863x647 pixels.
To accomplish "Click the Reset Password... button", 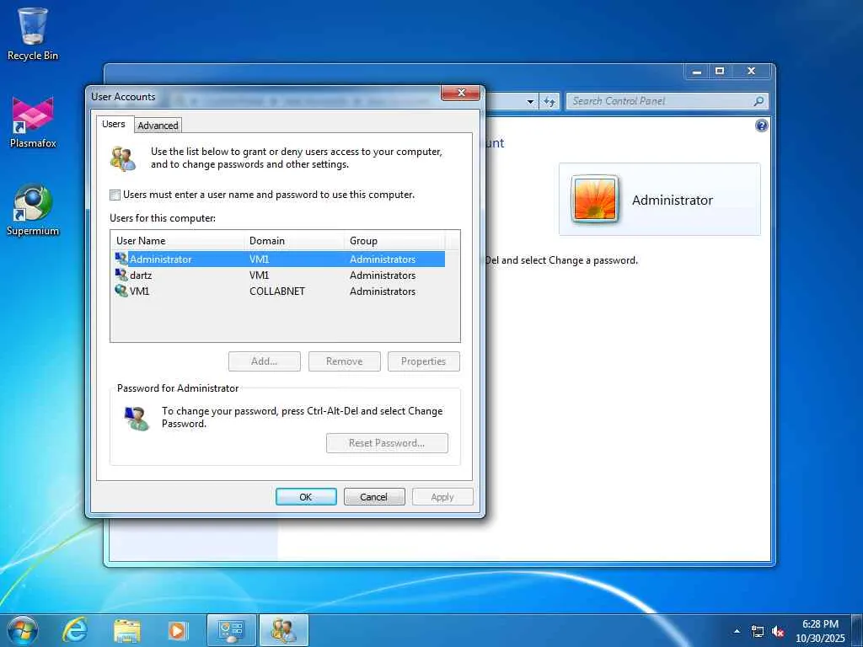I will pos(387,443).
